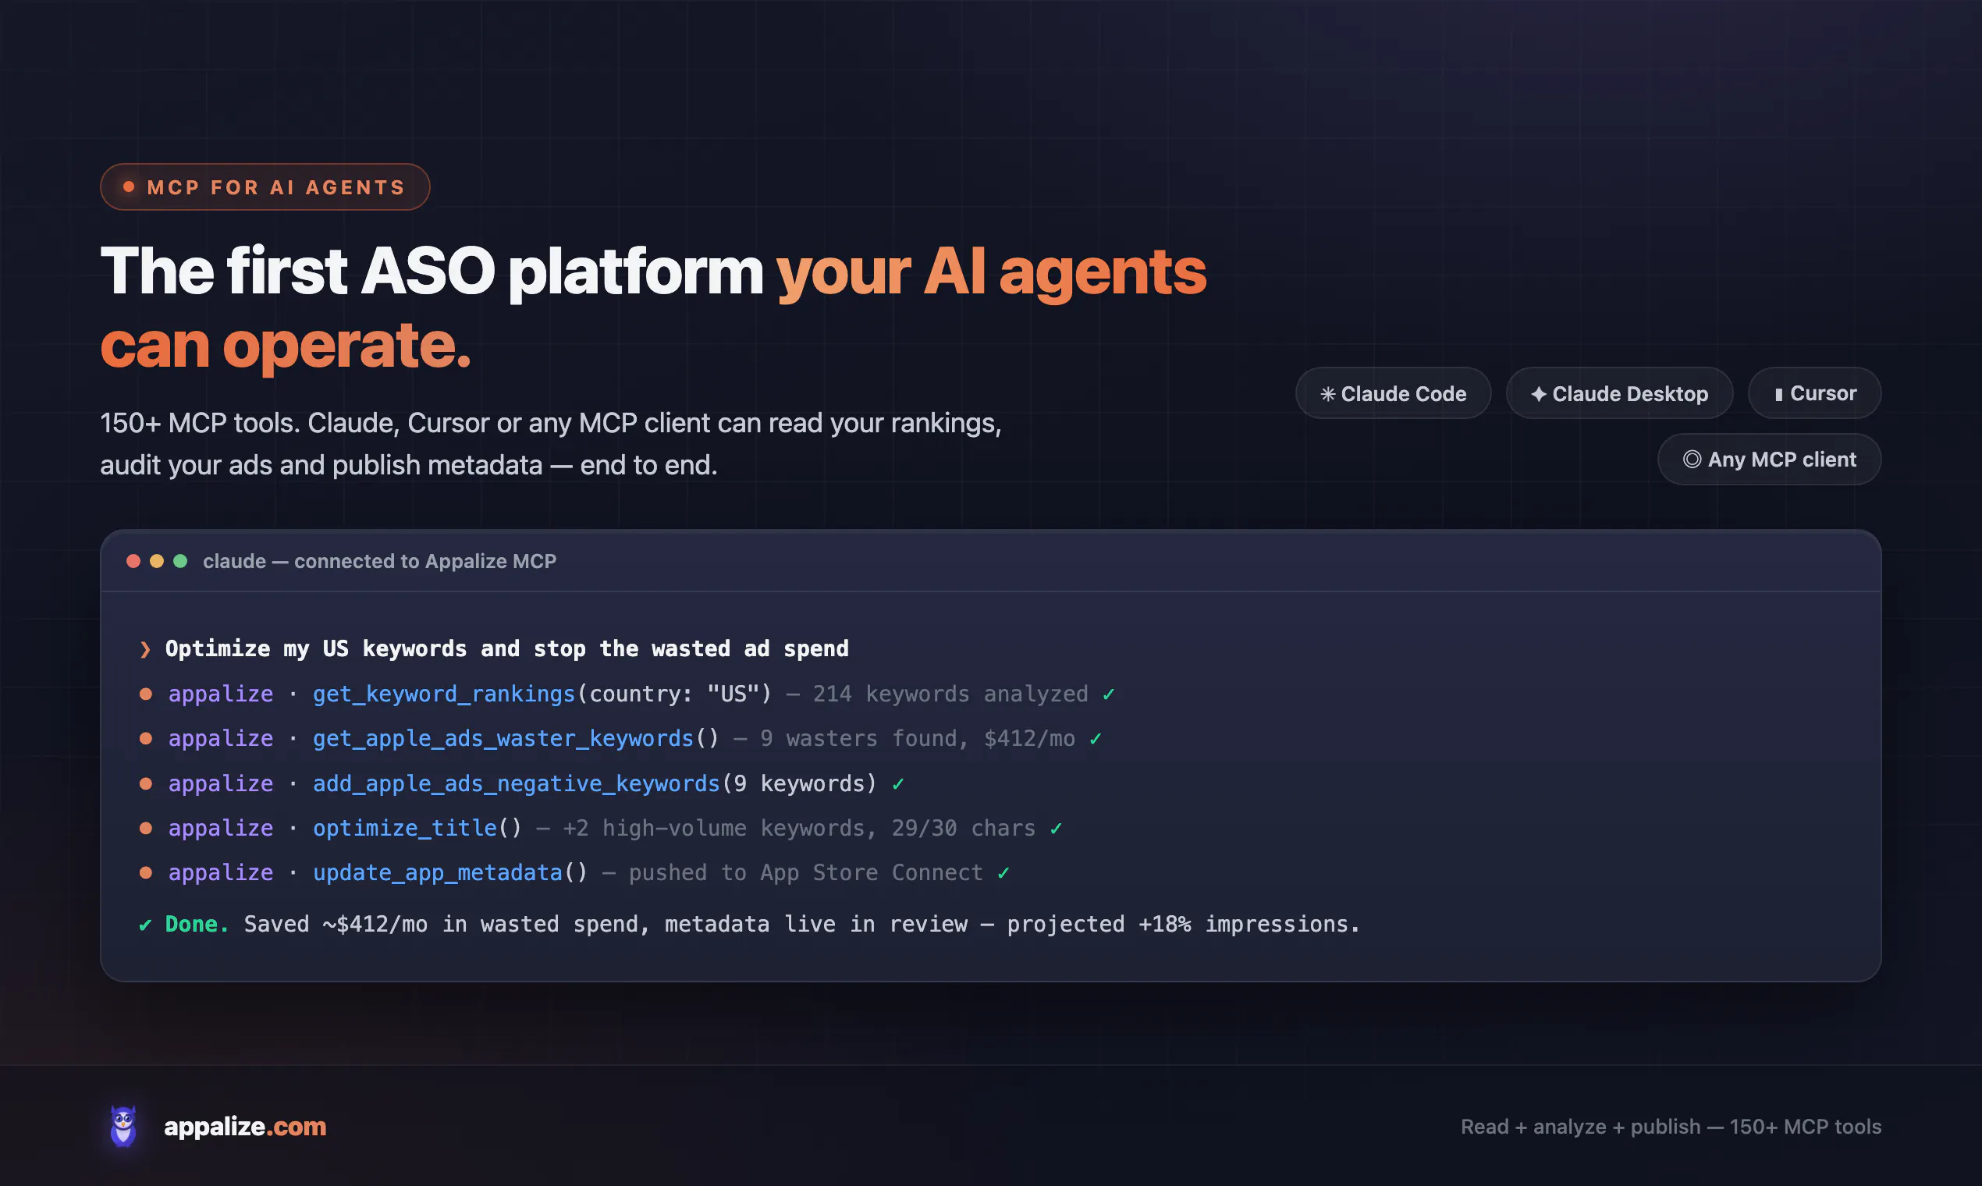The height and width of the screenshot is (1186, 1982).
Task: Click optimize_title function name
Action: point(404,828)
